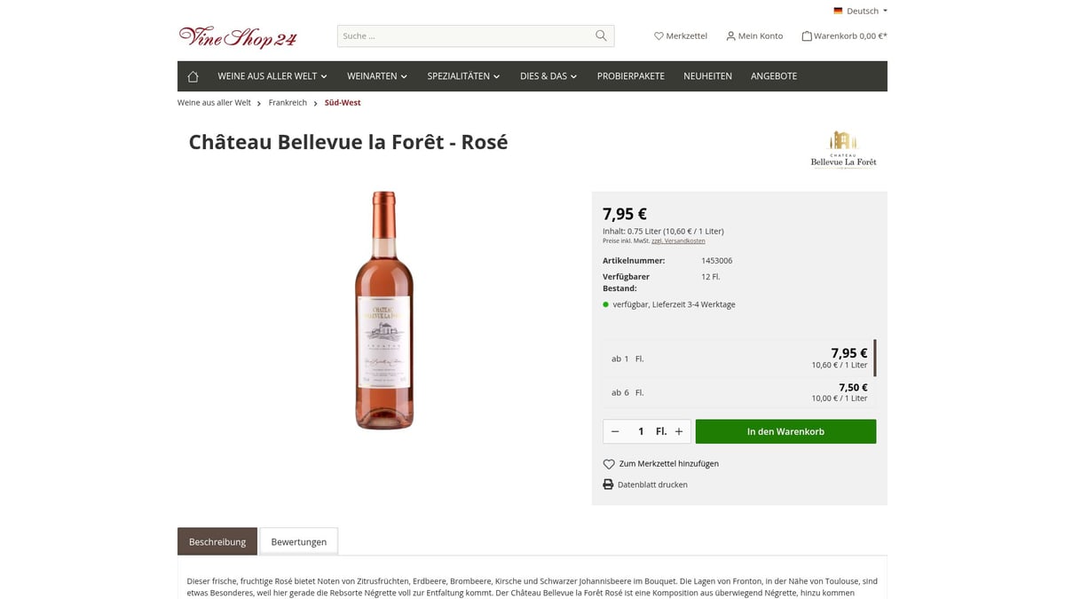Open the Warenkorb shopping cart icon
This screenshot has width=1065, height=599.
[806, 35]
